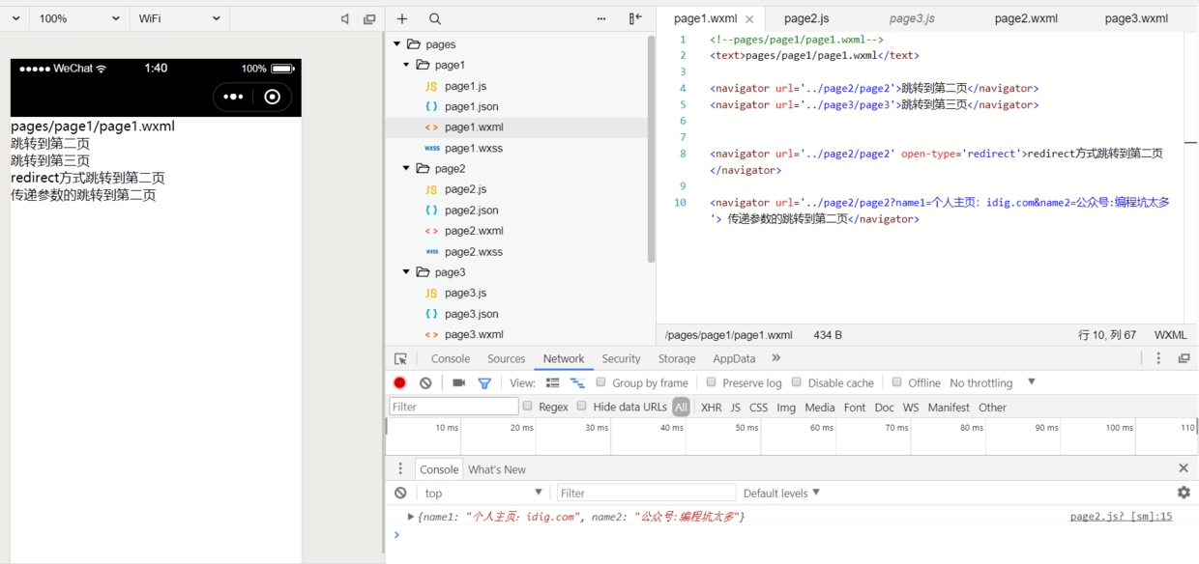Check the Disable cache option
Screen dimensions: 1199x564
point(797,382)
